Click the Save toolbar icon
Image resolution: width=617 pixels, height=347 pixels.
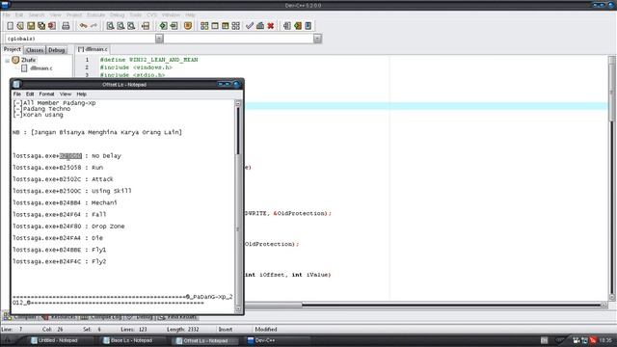pyautogui.click(x=31, y=26)
